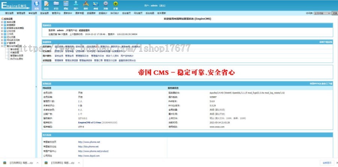Image resolution: width=338 pixels, height=167 pixels.
Task: Click the EmpireCMS v7.5 Free version link
Action: click(89, 122)
